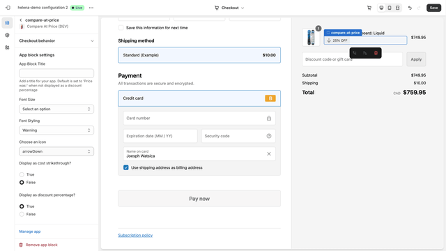446x251 pixels.
Task: Click the Security code field
Action: [238, 136]
